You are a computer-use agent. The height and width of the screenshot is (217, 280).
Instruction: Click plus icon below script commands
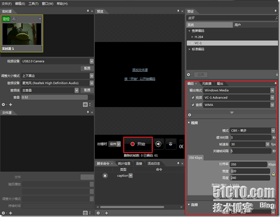pyautogui.click(x=106, y=213)
